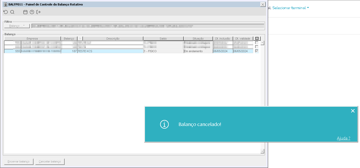This screenshot has height=168, width=360.
Task: Open the 'Ajuda ?' link in notification
Action: pos(344,138)
